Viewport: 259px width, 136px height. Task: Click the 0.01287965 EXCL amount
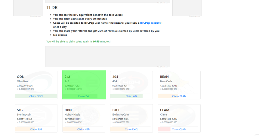click(x=120, y=119)
